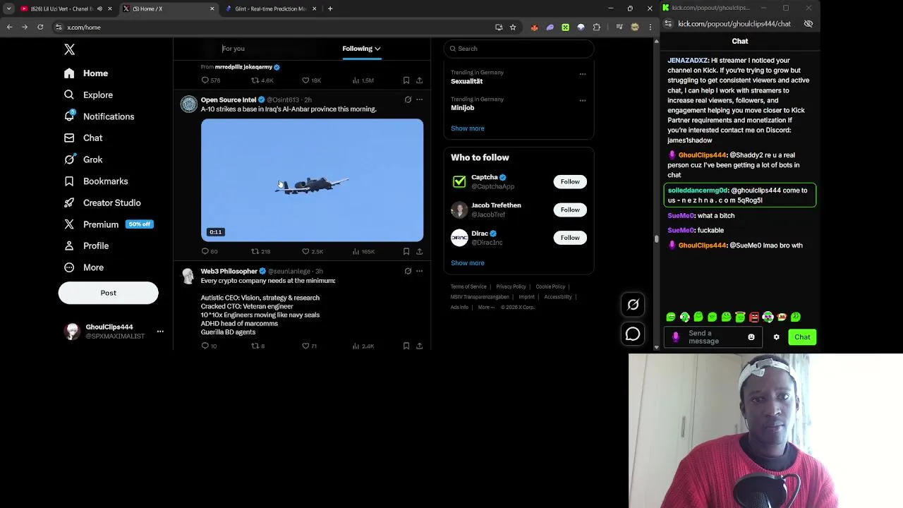The image size is (903, 508).
Task: Go to Home in the X sidebar
Action: pos(86,73)
